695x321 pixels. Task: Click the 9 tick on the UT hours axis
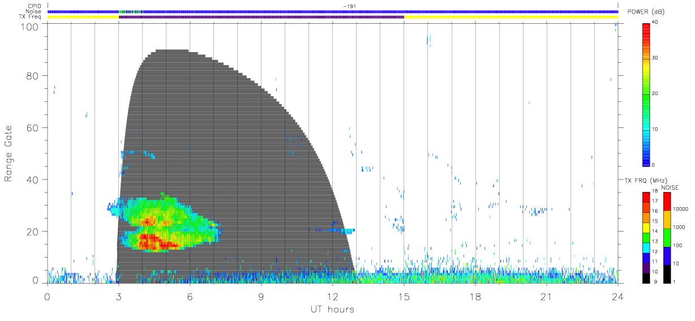point(261,296)
